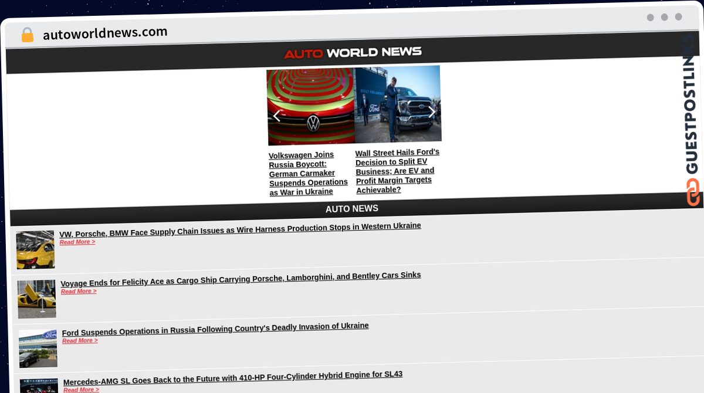Viewport: 704px width, 393px height.
Task: Open Wall Street Hails Ford's Decision headline
Action: 397,171
